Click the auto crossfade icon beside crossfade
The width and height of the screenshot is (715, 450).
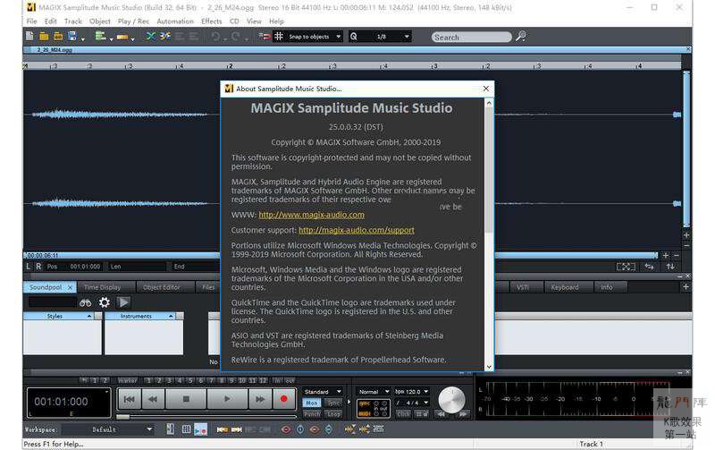165,36
